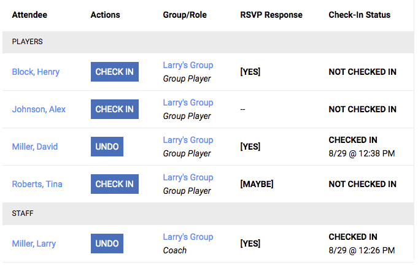
Task: Follow Larry's Group link for Tina Roberts
Action: [188, 177]
